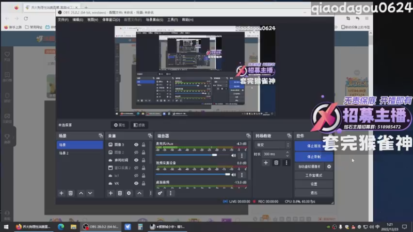Click 退出 exit button

(314, 193)
